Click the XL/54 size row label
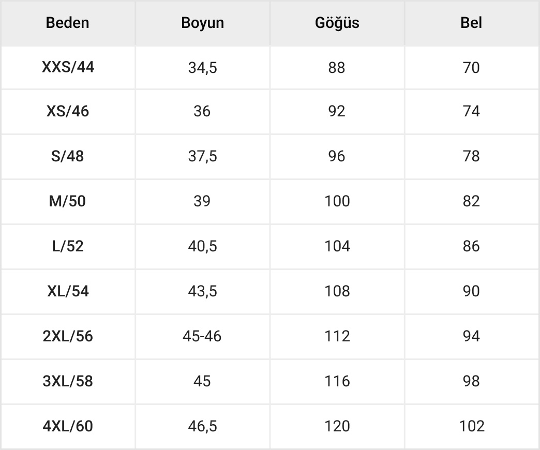The height and width of the screenshot is (450, 540). pos(68,291)
